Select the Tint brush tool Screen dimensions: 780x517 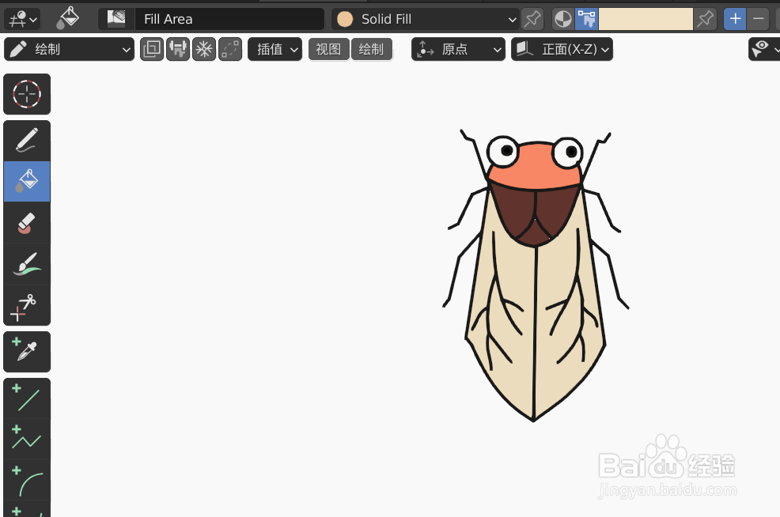point(27,263)
